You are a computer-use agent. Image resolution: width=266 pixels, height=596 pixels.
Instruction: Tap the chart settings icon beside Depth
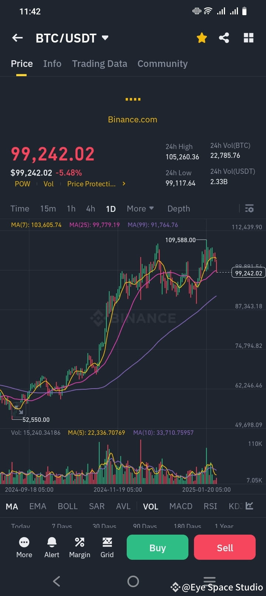coord(249,208)
